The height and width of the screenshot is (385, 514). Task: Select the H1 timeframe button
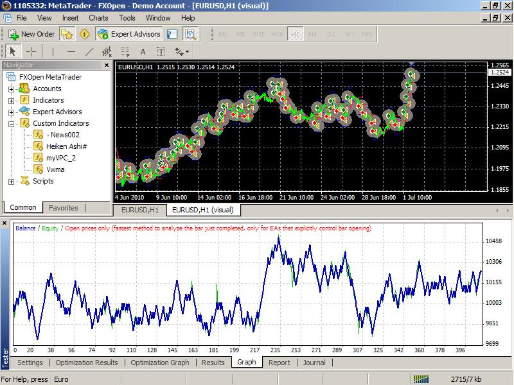coord(295,34)
